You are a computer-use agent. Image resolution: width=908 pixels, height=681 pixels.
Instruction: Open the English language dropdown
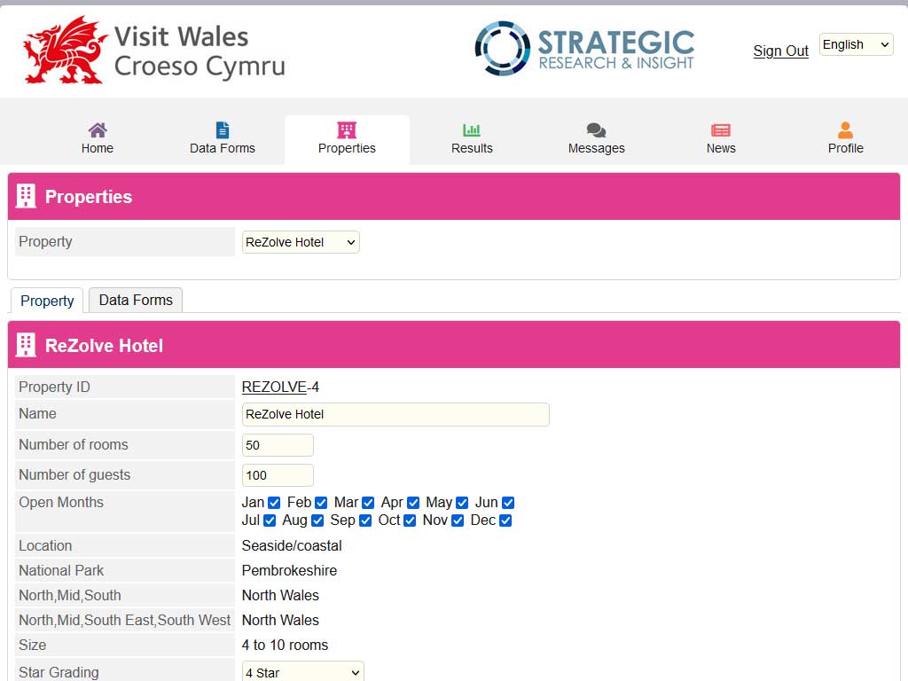[856, 44]
